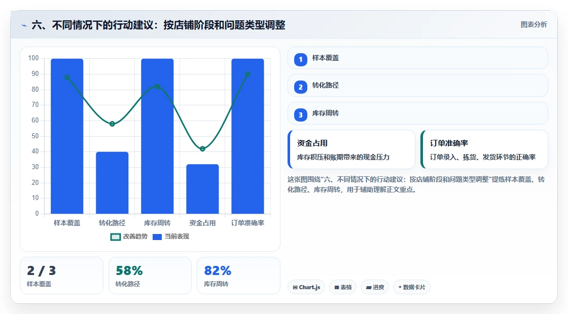The width and height of the screenshot is (568, 314).
Task: Select the Chart.js tag chip
Action: [306, 287]
